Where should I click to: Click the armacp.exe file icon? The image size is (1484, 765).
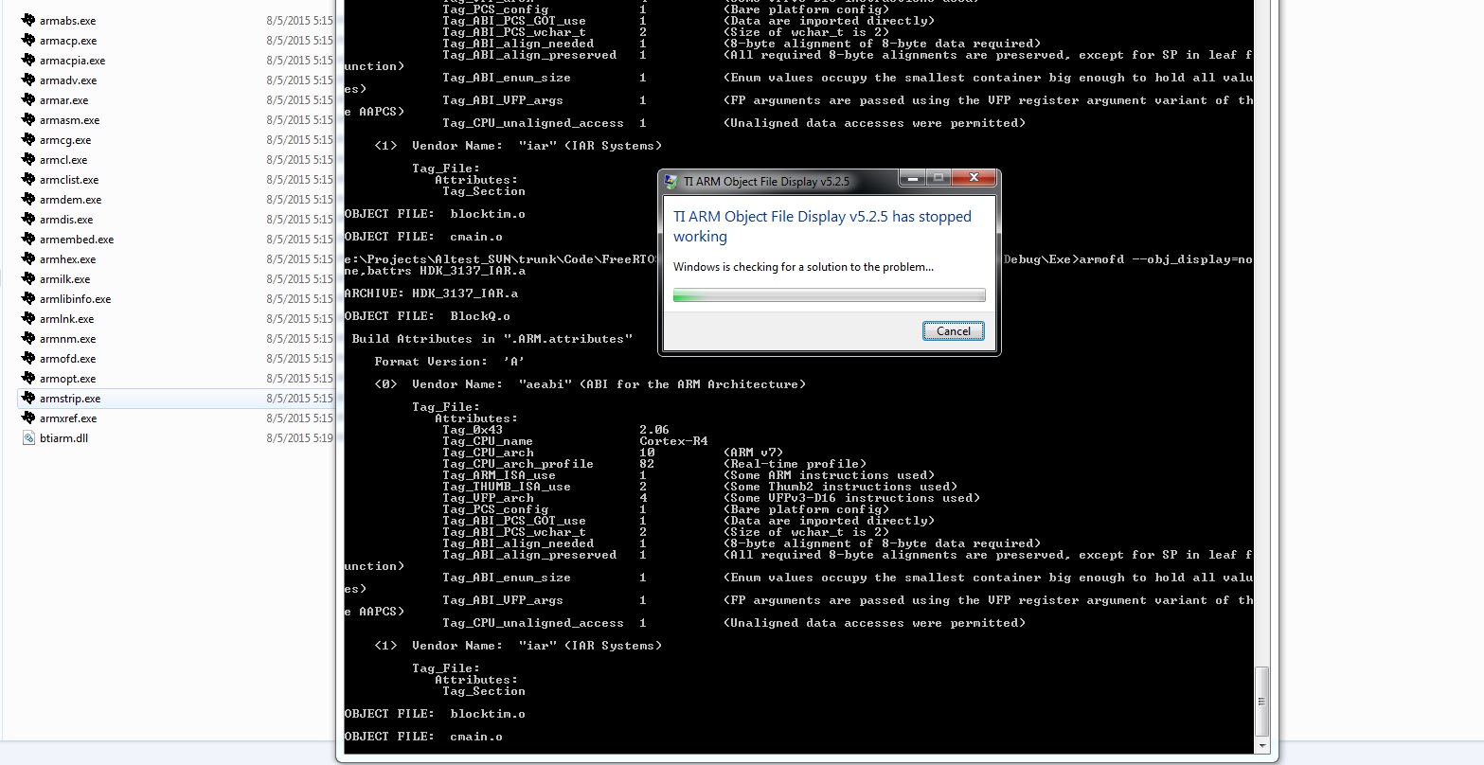pos(29,41)
